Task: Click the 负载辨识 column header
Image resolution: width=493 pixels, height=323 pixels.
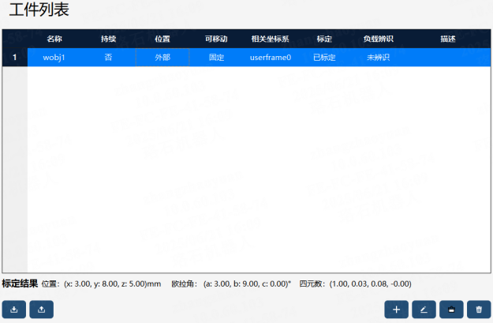Action: click(x=379, y=39)
